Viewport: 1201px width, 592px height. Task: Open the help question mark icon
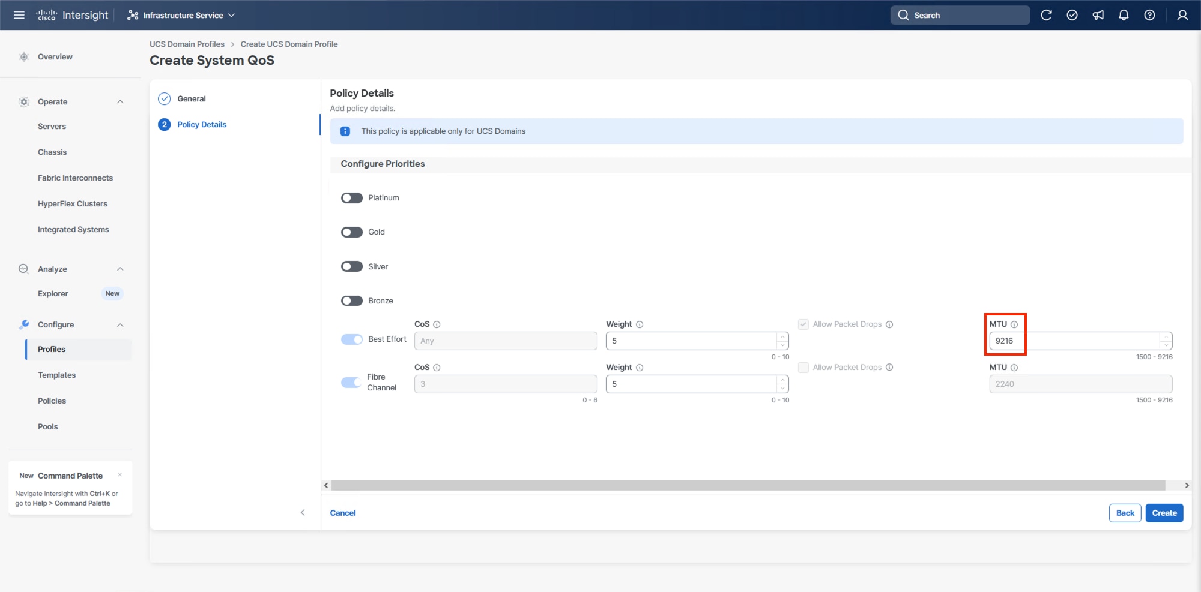[x=1149, y=15]
